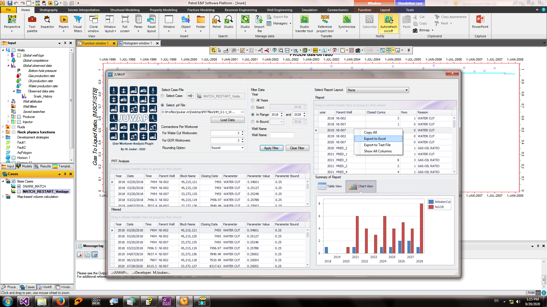
Task: Select the In Range year filter
Action: (253, 115)
